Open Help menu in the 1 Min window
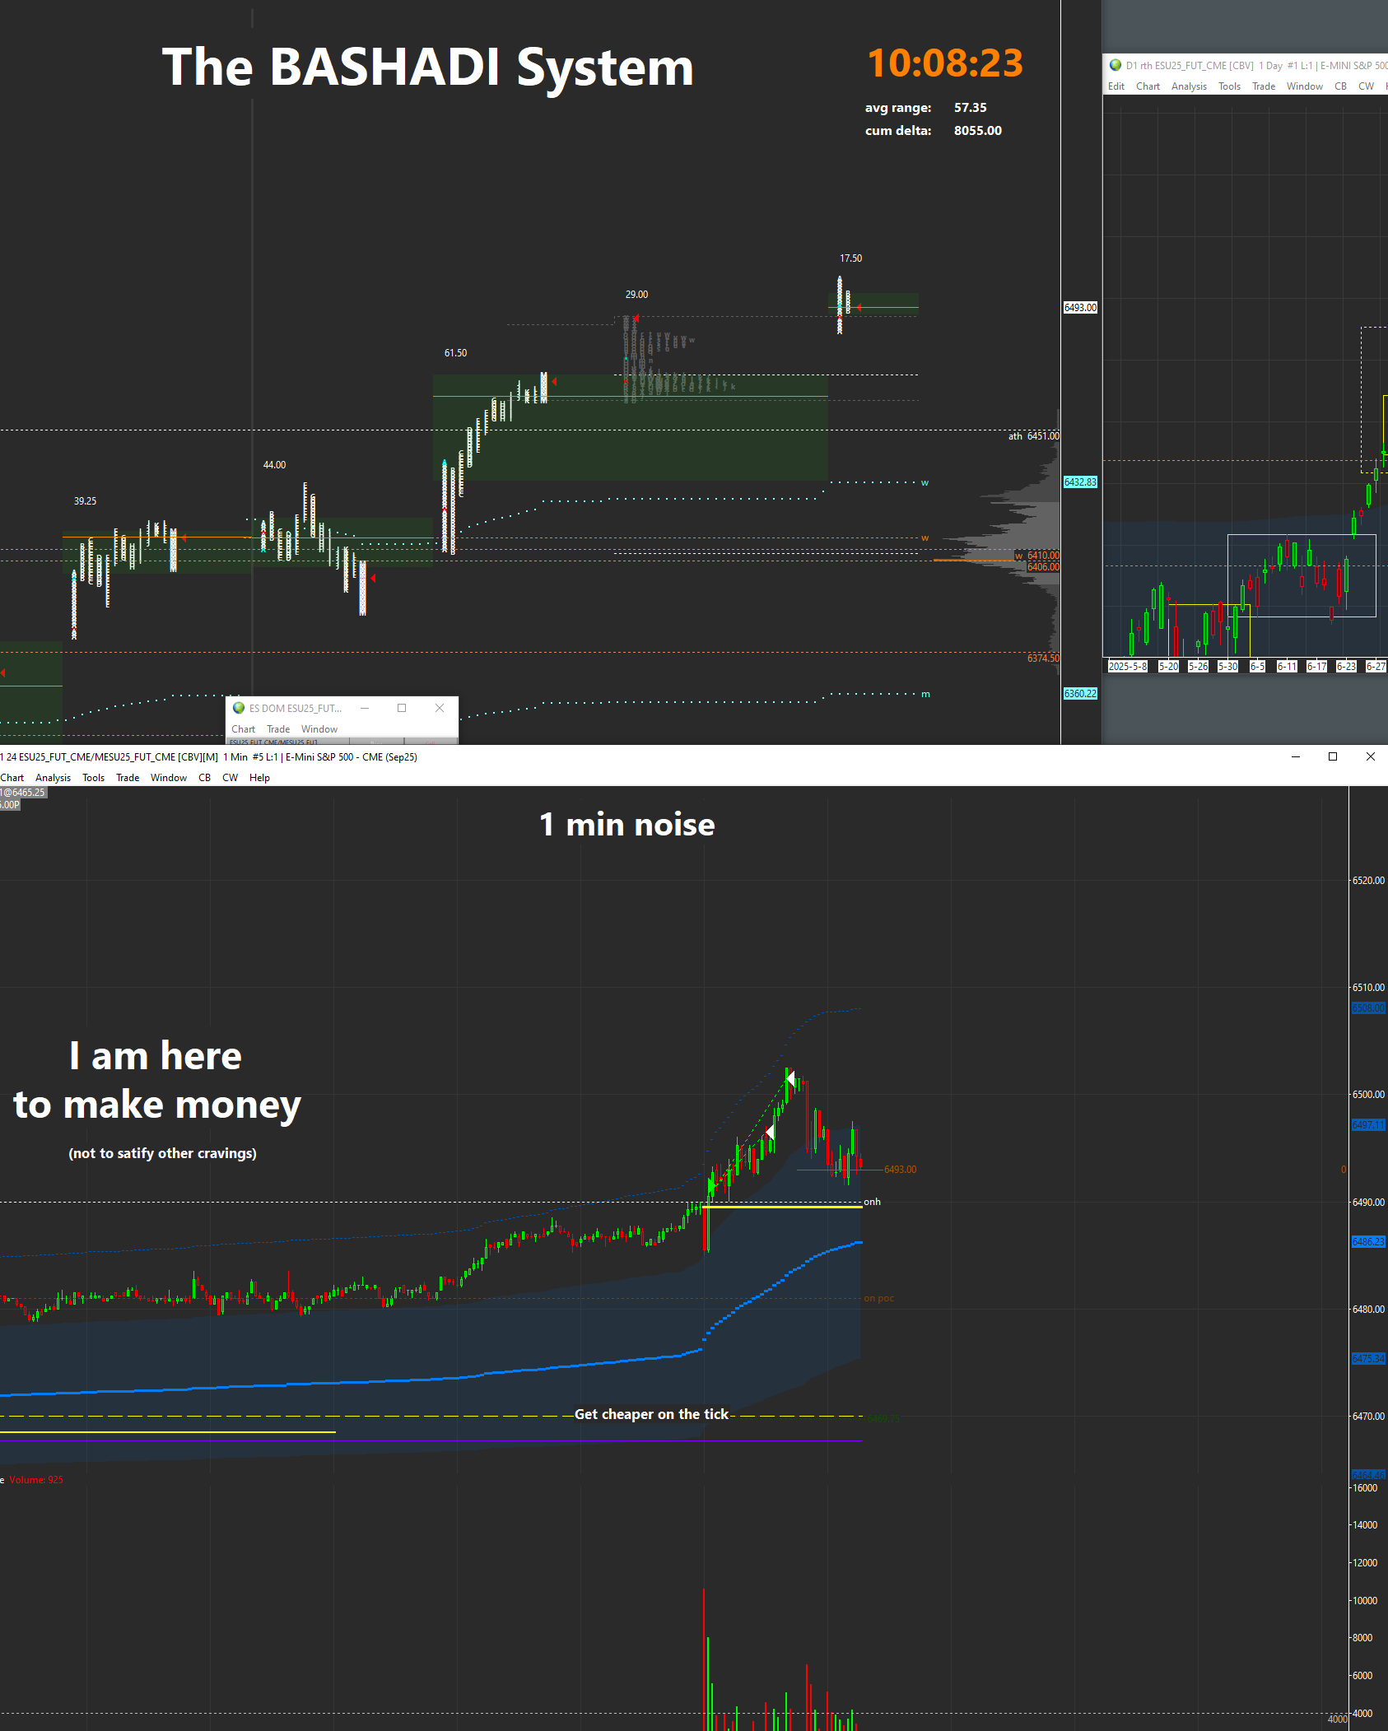This screenshot has width=1388, height=1731. [259, 778]
